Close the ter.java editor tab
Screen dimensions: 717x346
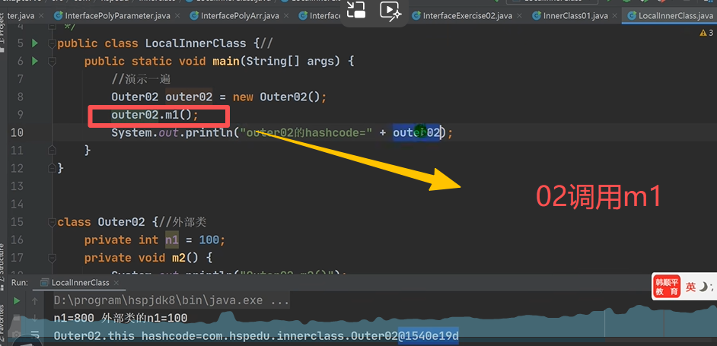tap(42, 16)
